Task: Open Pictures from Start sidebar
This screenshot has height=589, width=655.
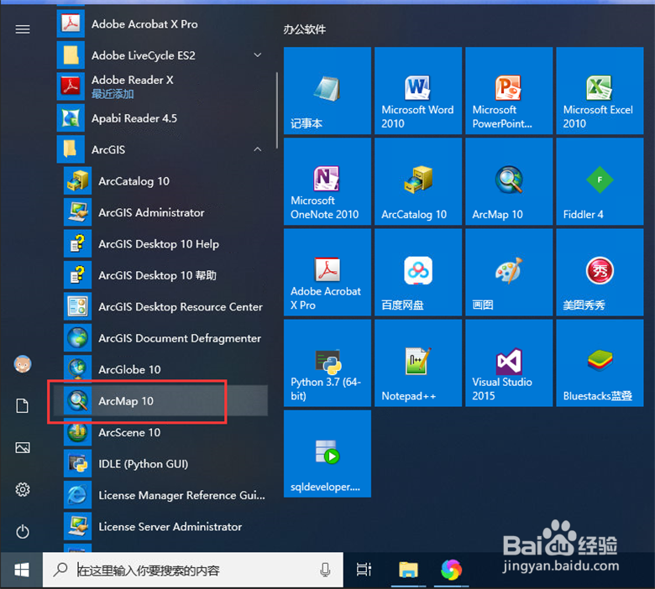Action: point(23,448)
